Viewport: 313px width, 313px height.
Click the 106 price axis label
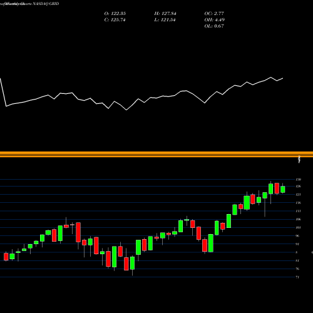[x=299, y=219]
